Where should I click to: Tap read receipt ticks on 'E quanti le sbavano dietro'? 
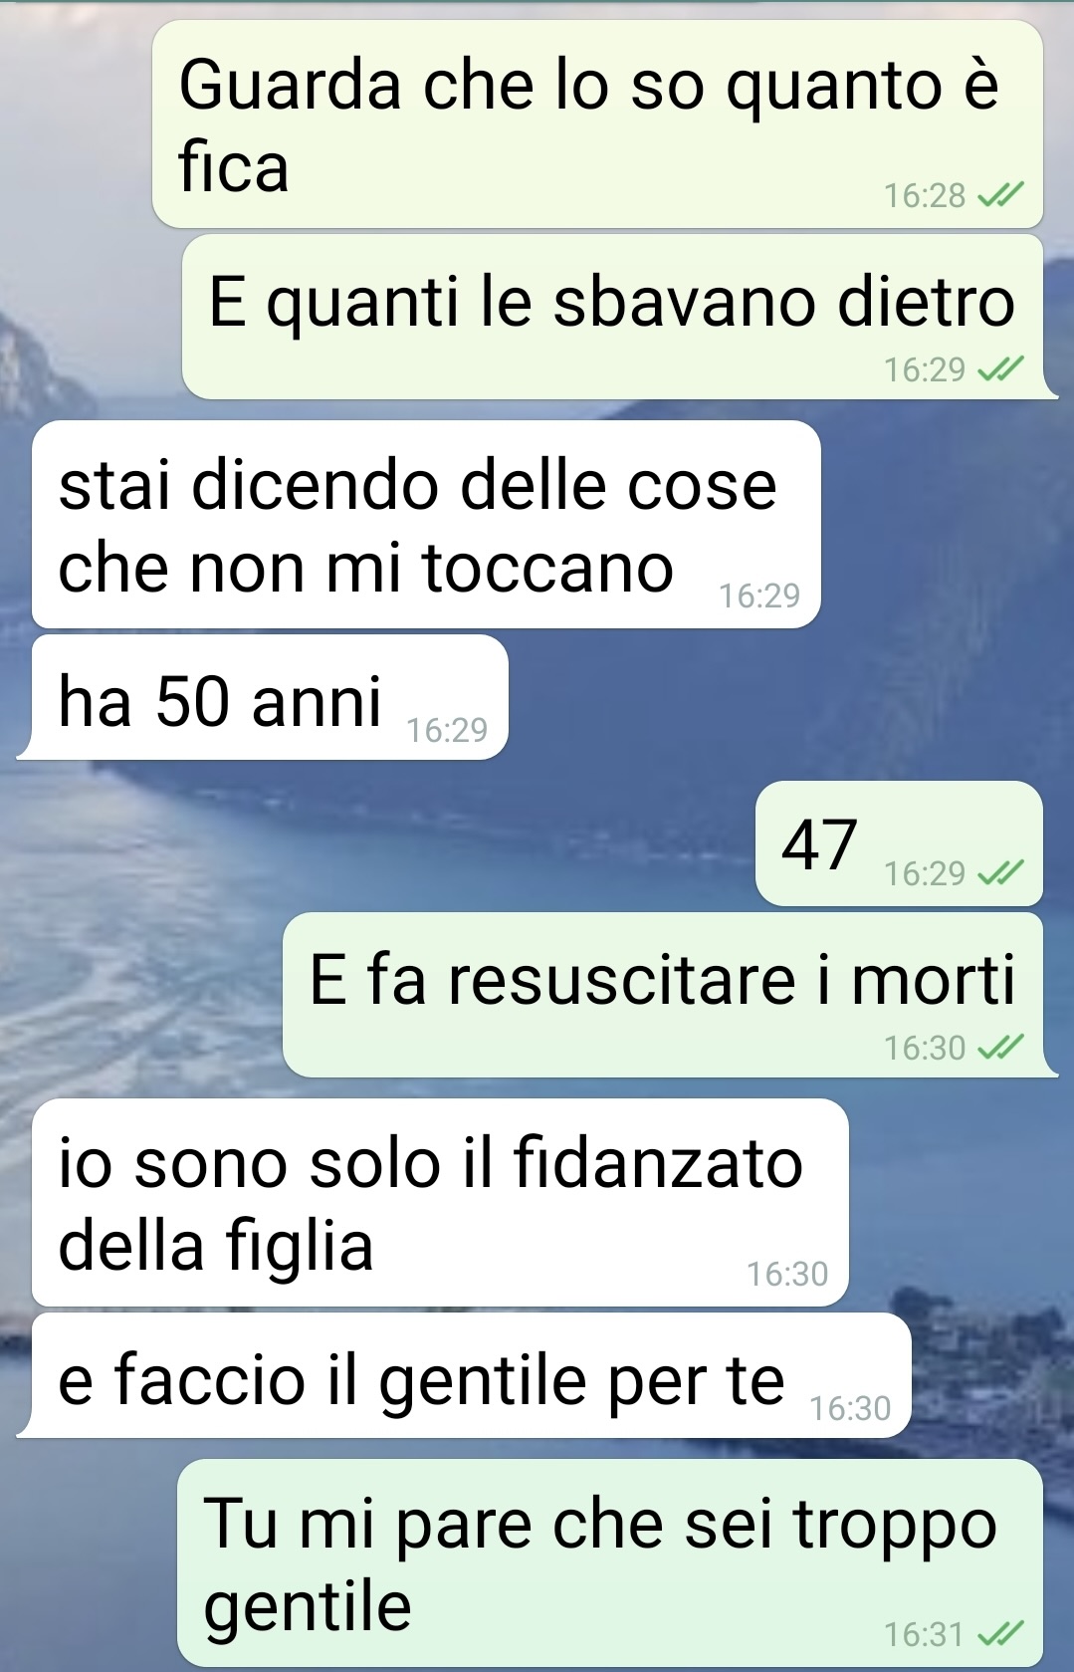999,369
